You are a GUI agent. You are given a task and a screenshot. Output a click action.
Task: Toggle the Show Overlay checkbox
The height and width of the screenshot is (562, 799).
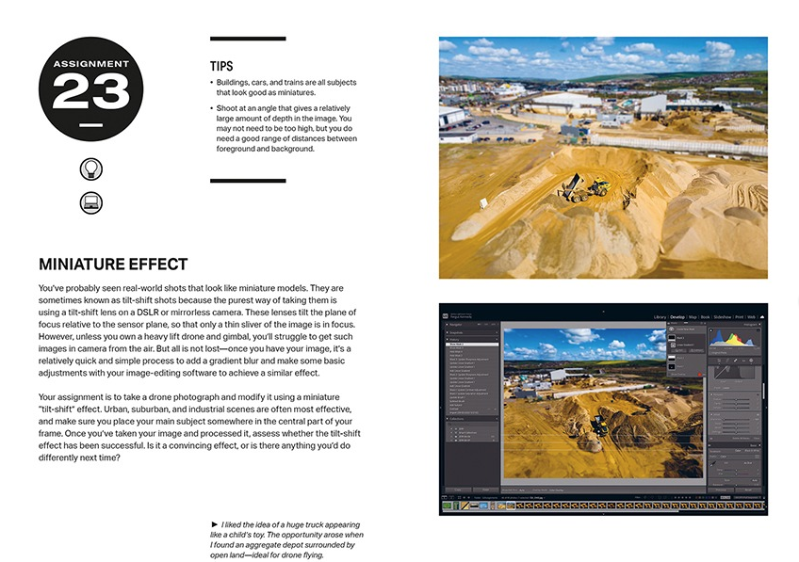click(669, 374)
